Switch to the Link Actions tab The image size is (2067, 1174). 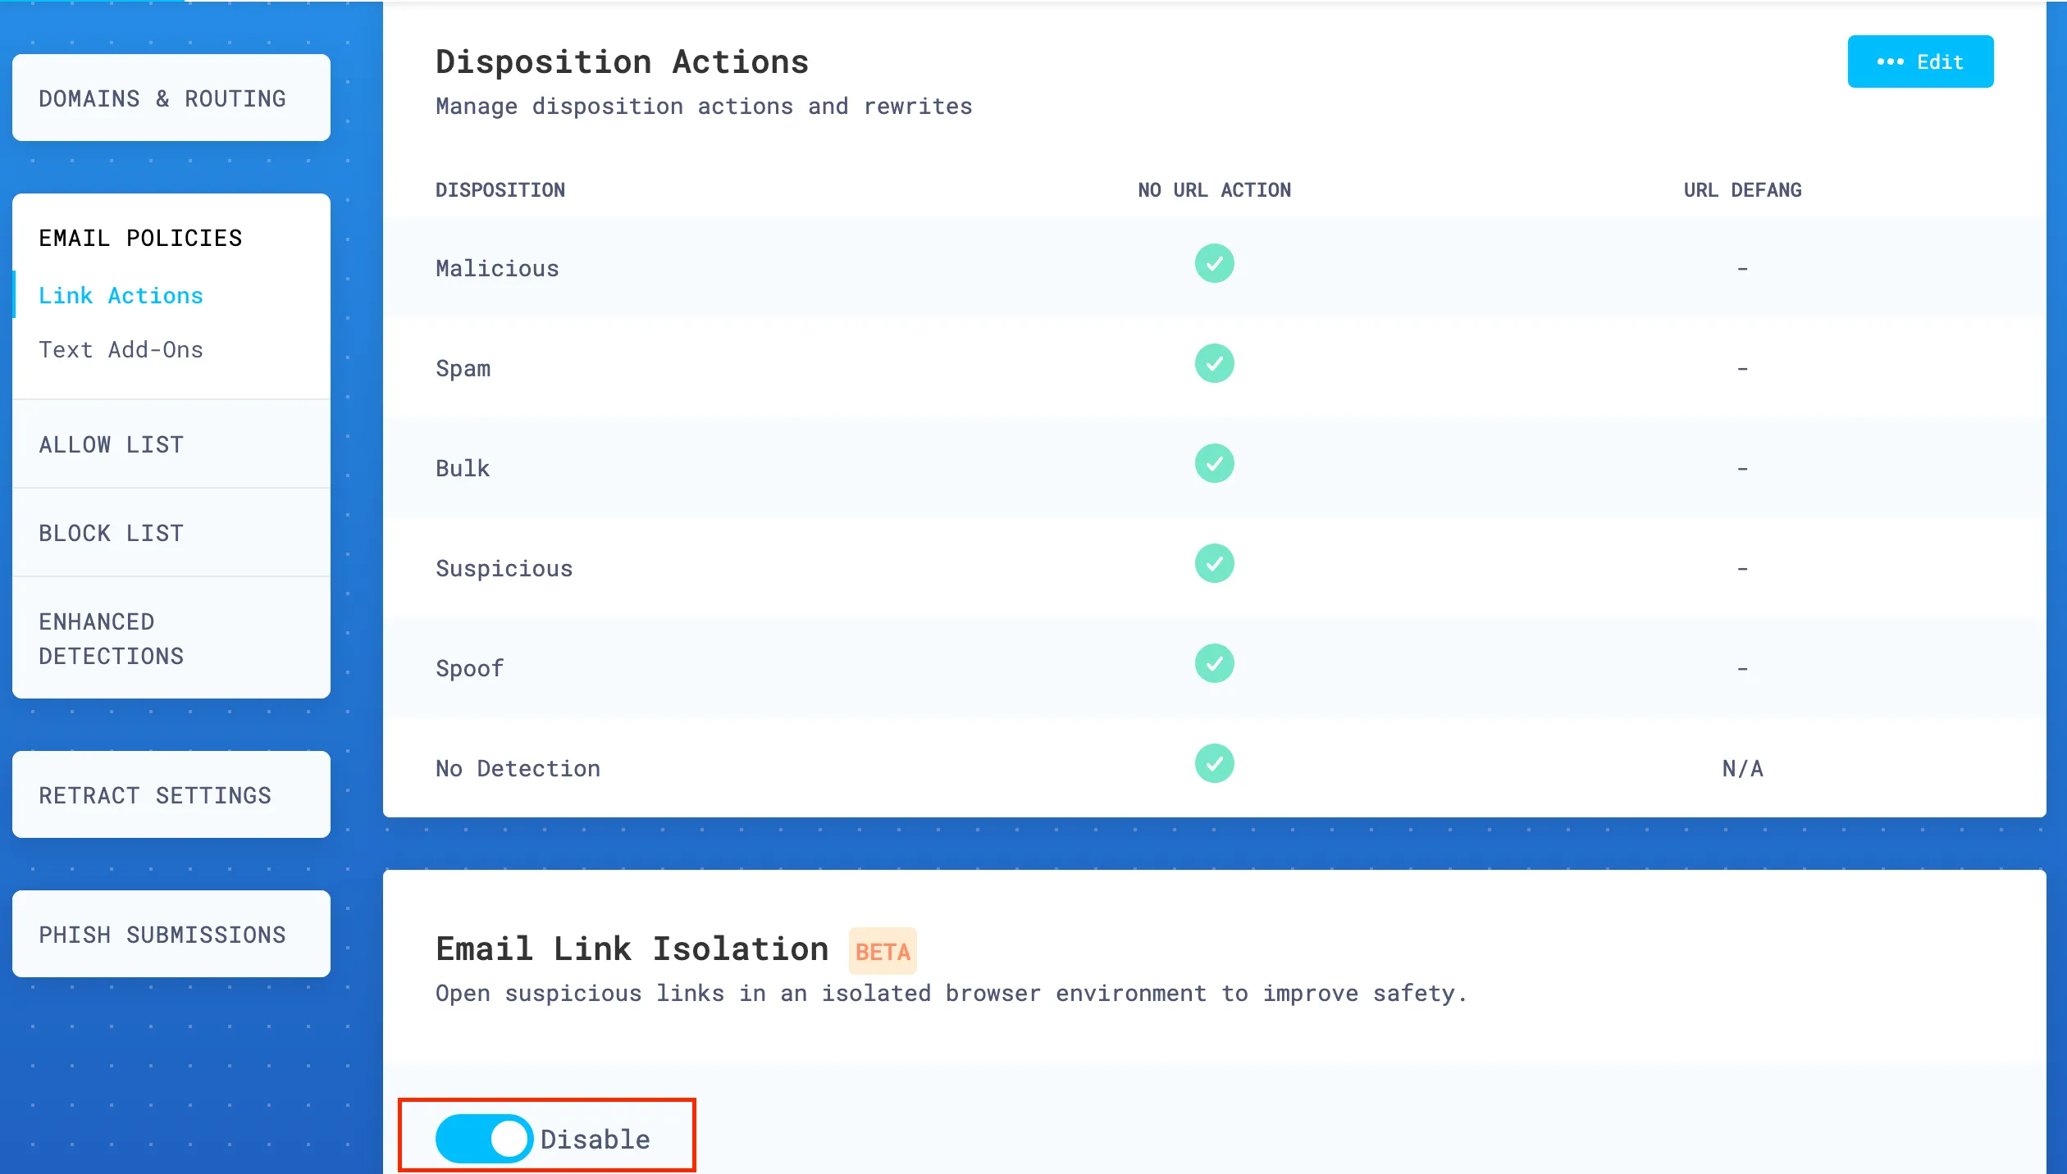point(120,295)
